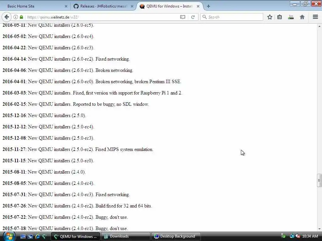This screenshot has height=241, width=322.
Task: Click '2015-11-15' installers (2.5.0-rc0) entry
Action: (x=48, y=161)
